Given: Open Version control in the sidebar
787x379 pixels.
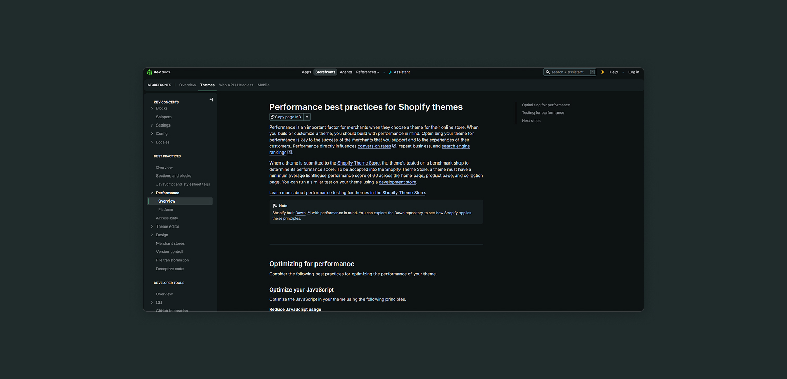Looking at the screenshot, I should pos(169,252).
